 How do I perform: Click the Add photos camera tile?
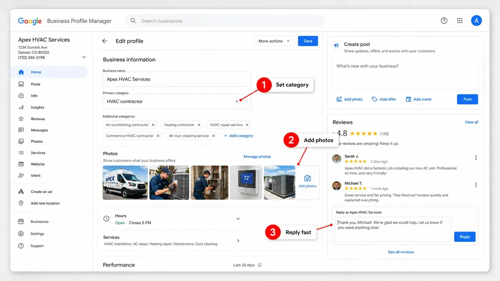pyautogui.click(x=307, y=182)
